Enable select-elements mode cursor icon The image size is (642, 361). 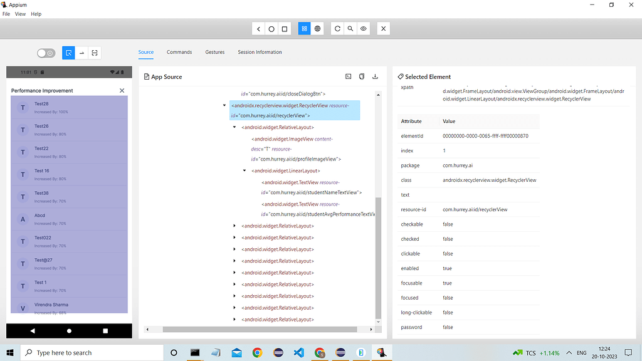68,53
